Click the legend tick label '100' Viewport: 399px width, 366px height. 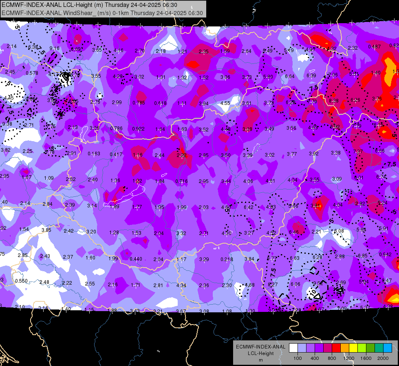pyautogui.click(x=298, y=358)
